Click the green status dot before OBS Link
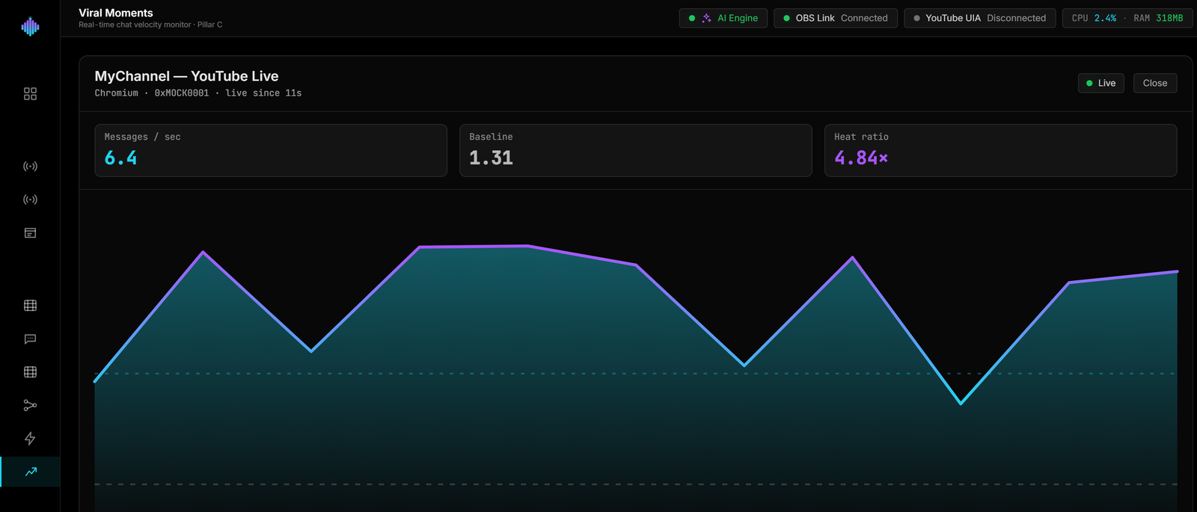The height and width of the screenshot is (512, 1197). [786, 18]
